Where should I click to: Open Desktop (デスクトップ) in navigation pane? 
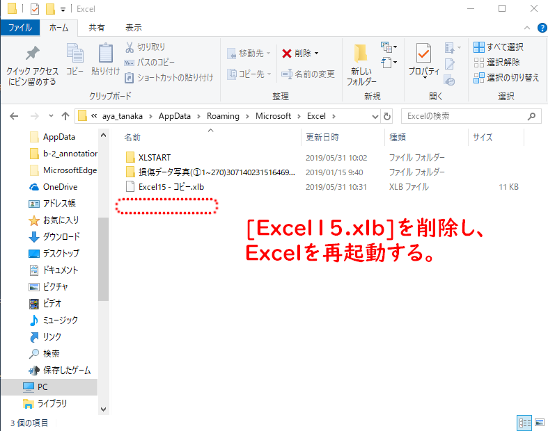click(x=54, y=253)
